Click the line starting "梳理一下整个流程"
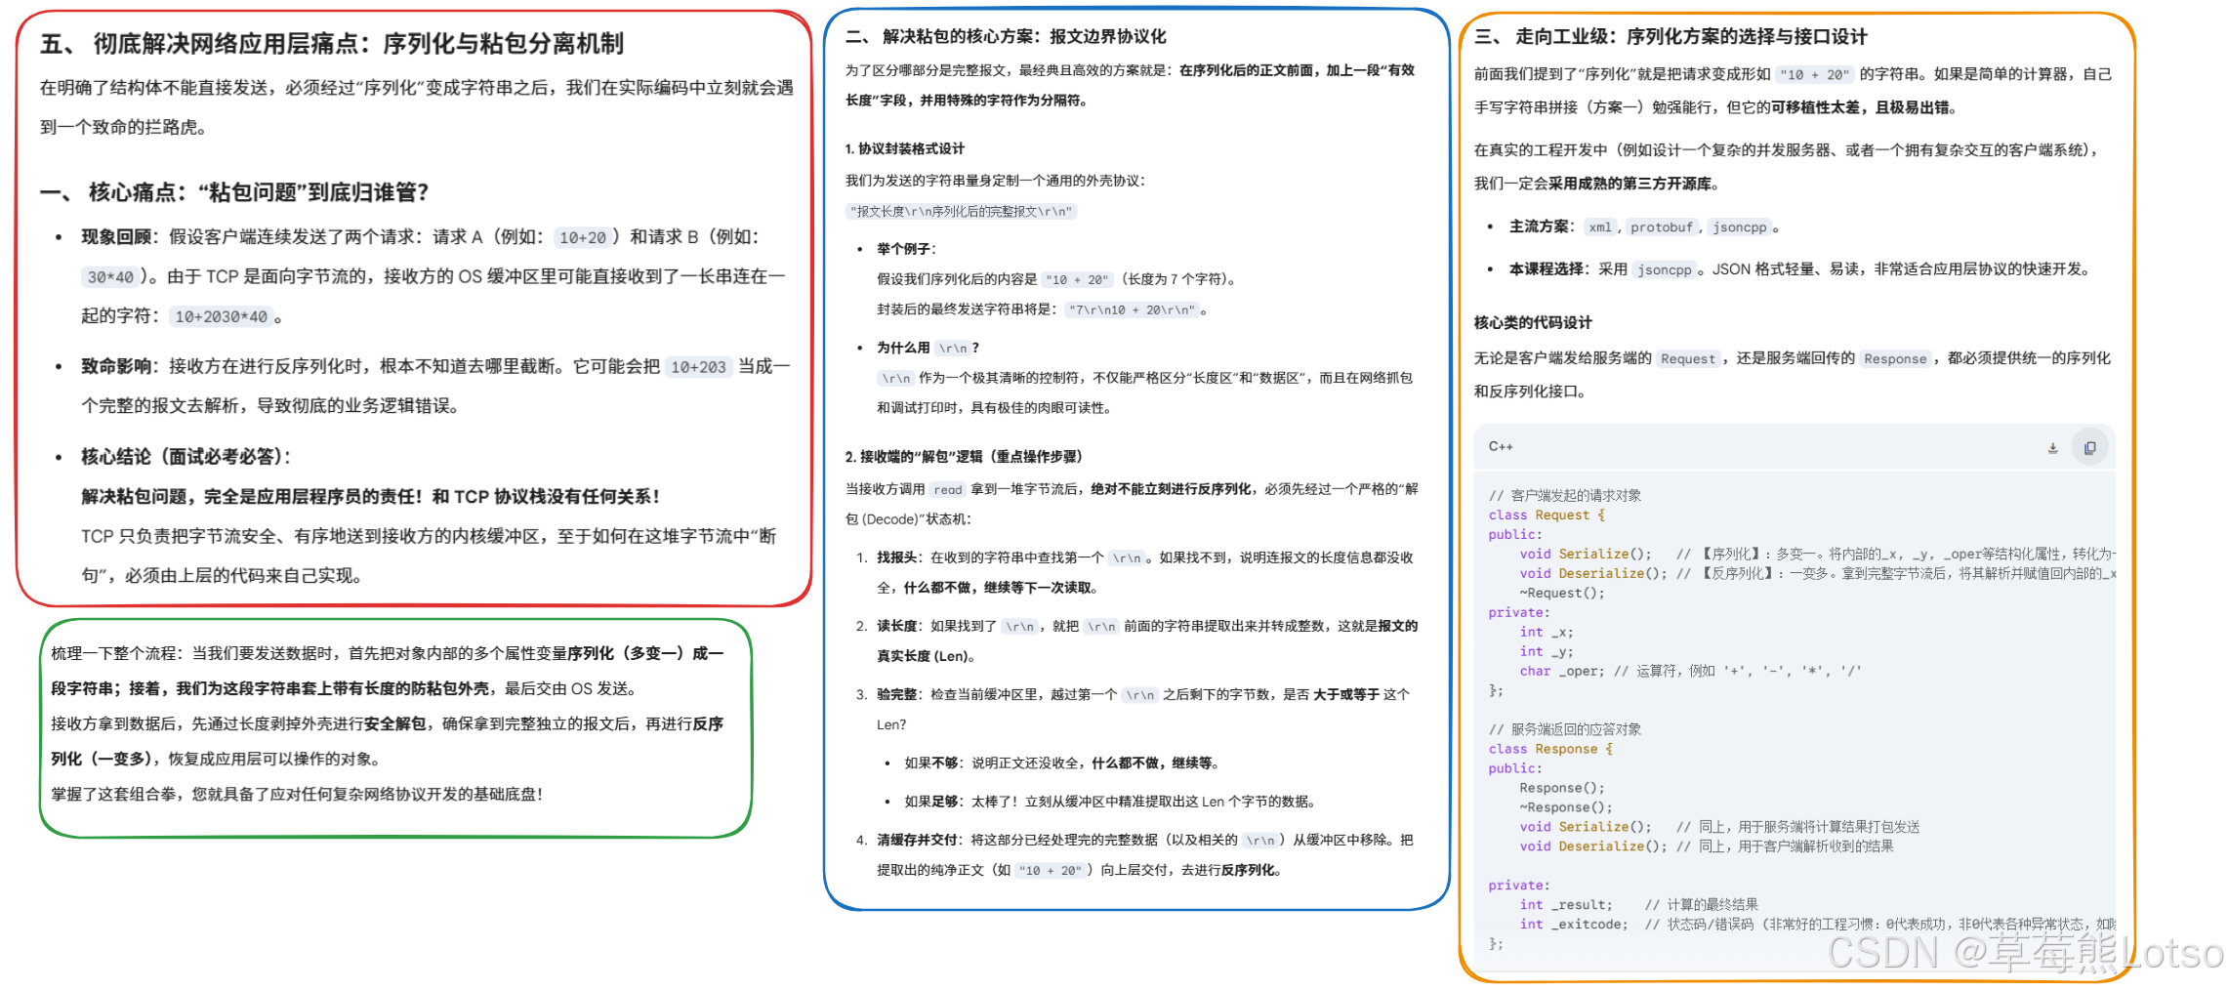 [388, 654]
